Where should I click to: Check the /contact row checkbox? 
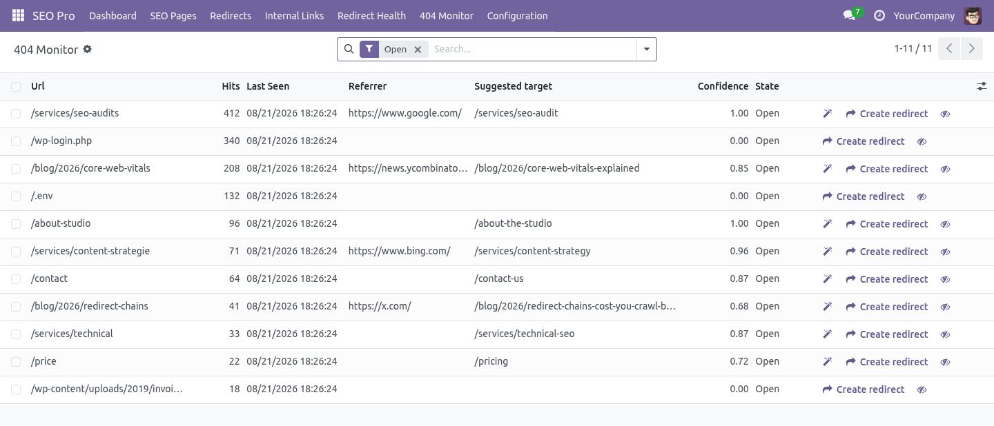16,279
